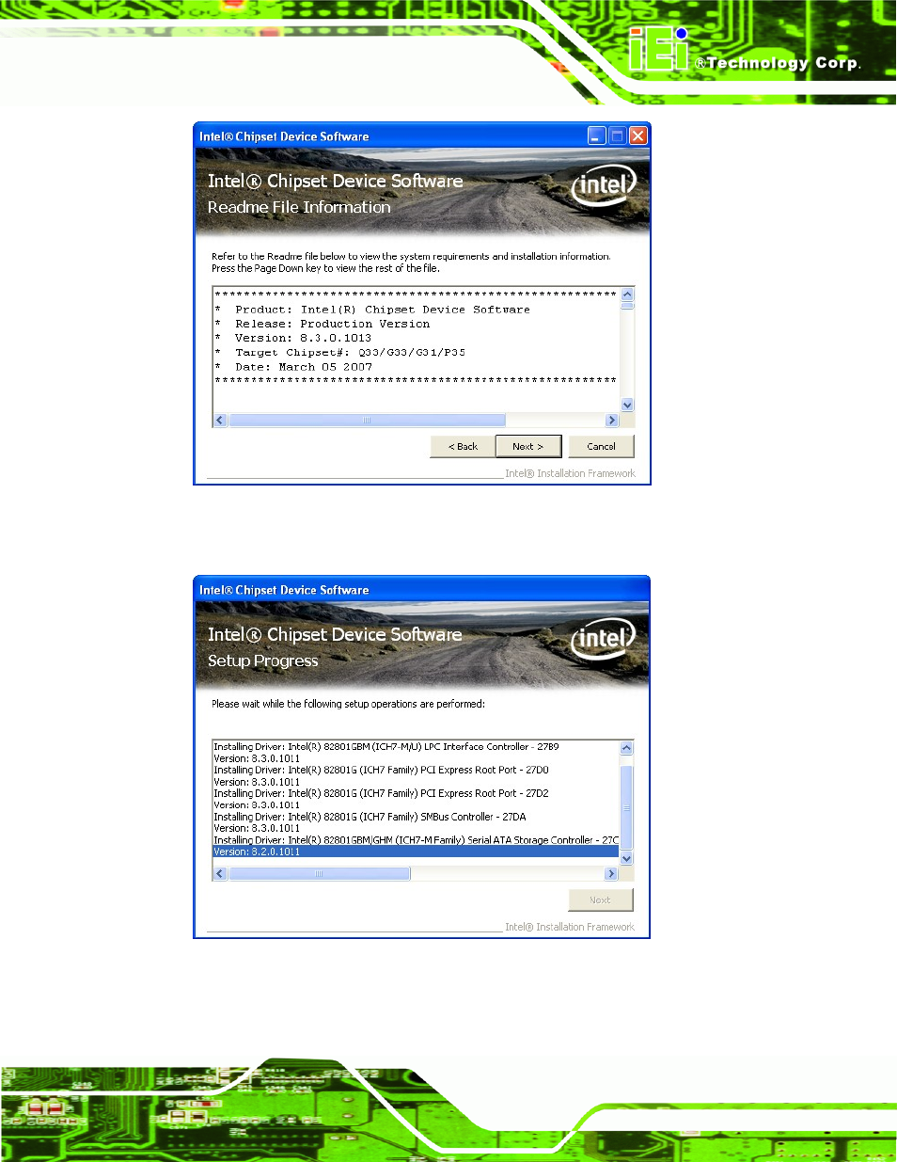Select the SMBus Controller - 27DA driver line

click(x=370, y=817)
